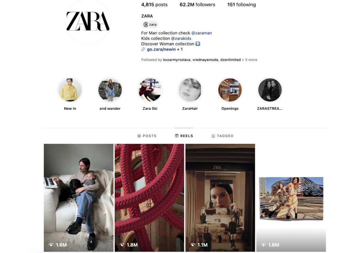Open the Threads zara badge
Image resolution: width=353 pixels, height=253 pixels.
tap(150, 24)
